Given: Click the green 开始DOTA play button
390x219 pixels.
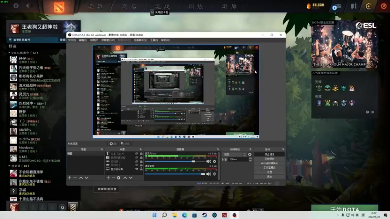Looking at the screenshot, I should point(345,208).
